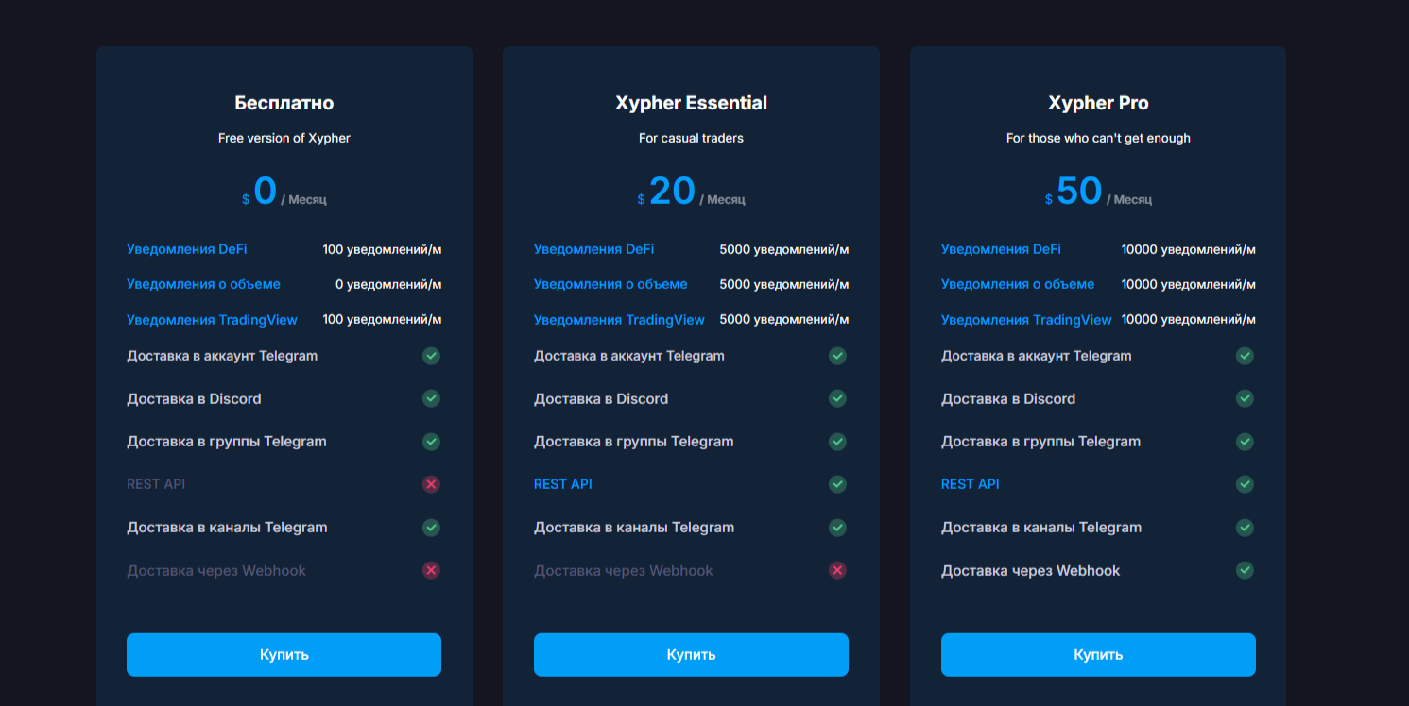Click the green check beside Доставка в Discord in Xypher Pro

[1245, 398]
